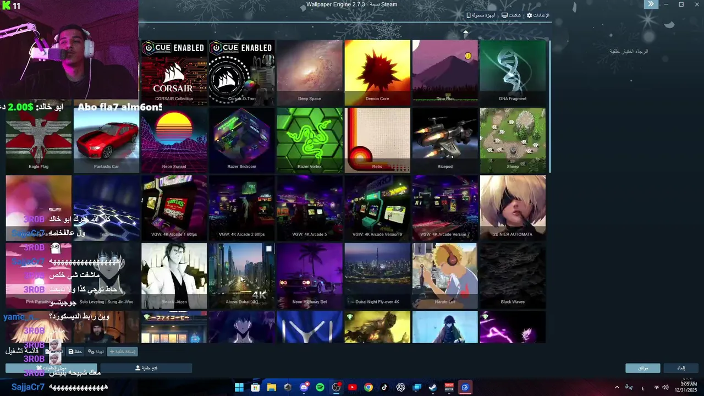704x396 pixels.
Task: Confirm with the OK (موافق) button
Action: coord(642,368)
